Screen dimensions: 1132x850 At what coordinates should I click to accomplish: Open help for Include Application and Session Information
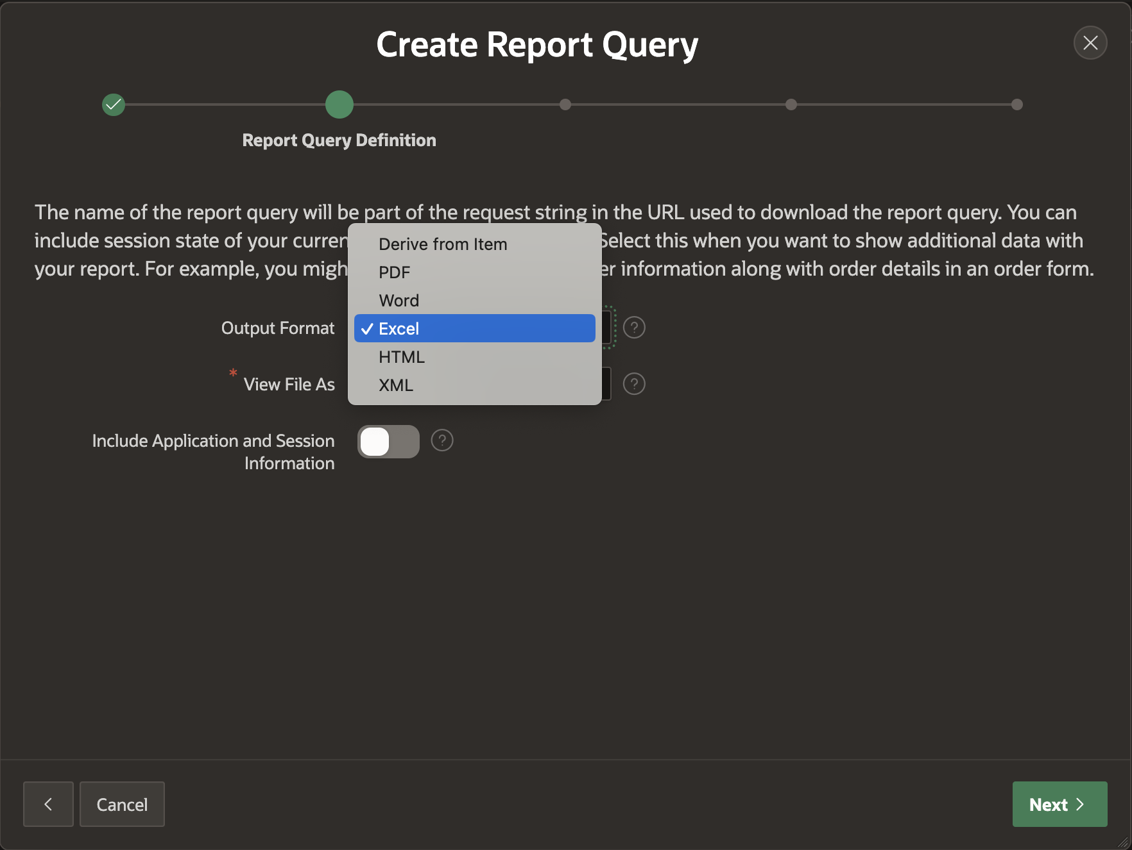tap(442, 440)
